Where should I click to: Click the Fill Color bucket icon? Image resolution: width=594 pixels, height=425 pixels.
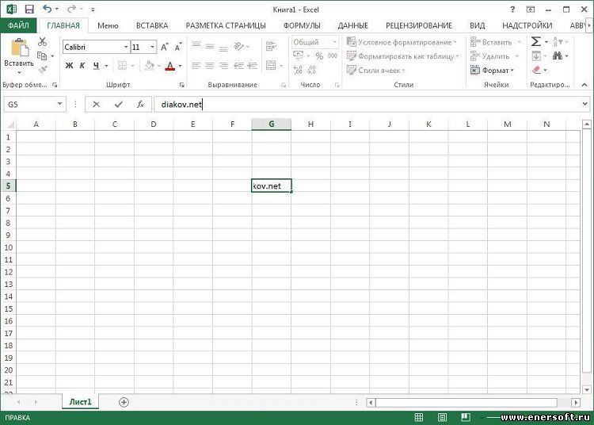[150, 66]
